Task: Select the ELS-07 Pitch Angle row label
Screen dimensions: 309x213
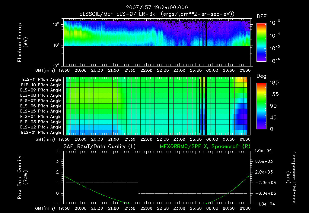Action: (x=41, y=100)
